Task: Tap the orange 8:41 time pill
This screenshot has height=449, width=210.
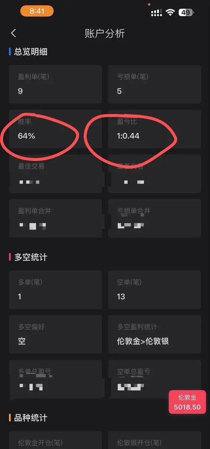Action: 37,11
